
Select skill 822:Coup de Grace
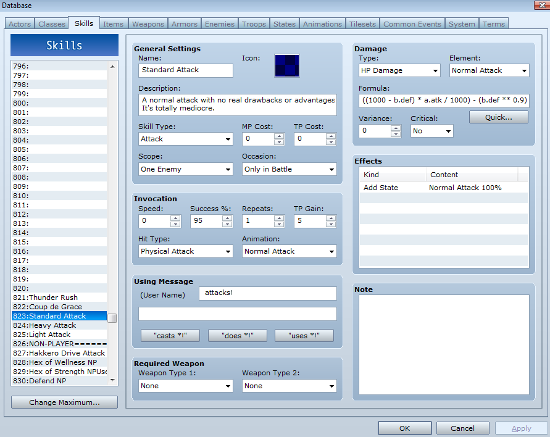click(x=59, y=307)
